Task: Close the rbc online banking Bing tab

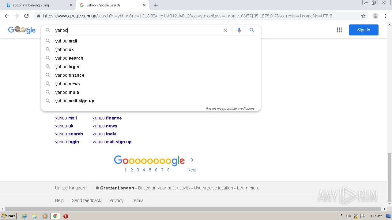Action: click(x=71, y=5)
